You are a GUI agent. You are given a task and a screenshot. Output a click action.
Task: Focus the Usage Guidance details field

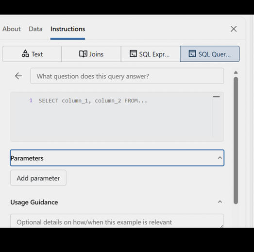tap(117, 221)
